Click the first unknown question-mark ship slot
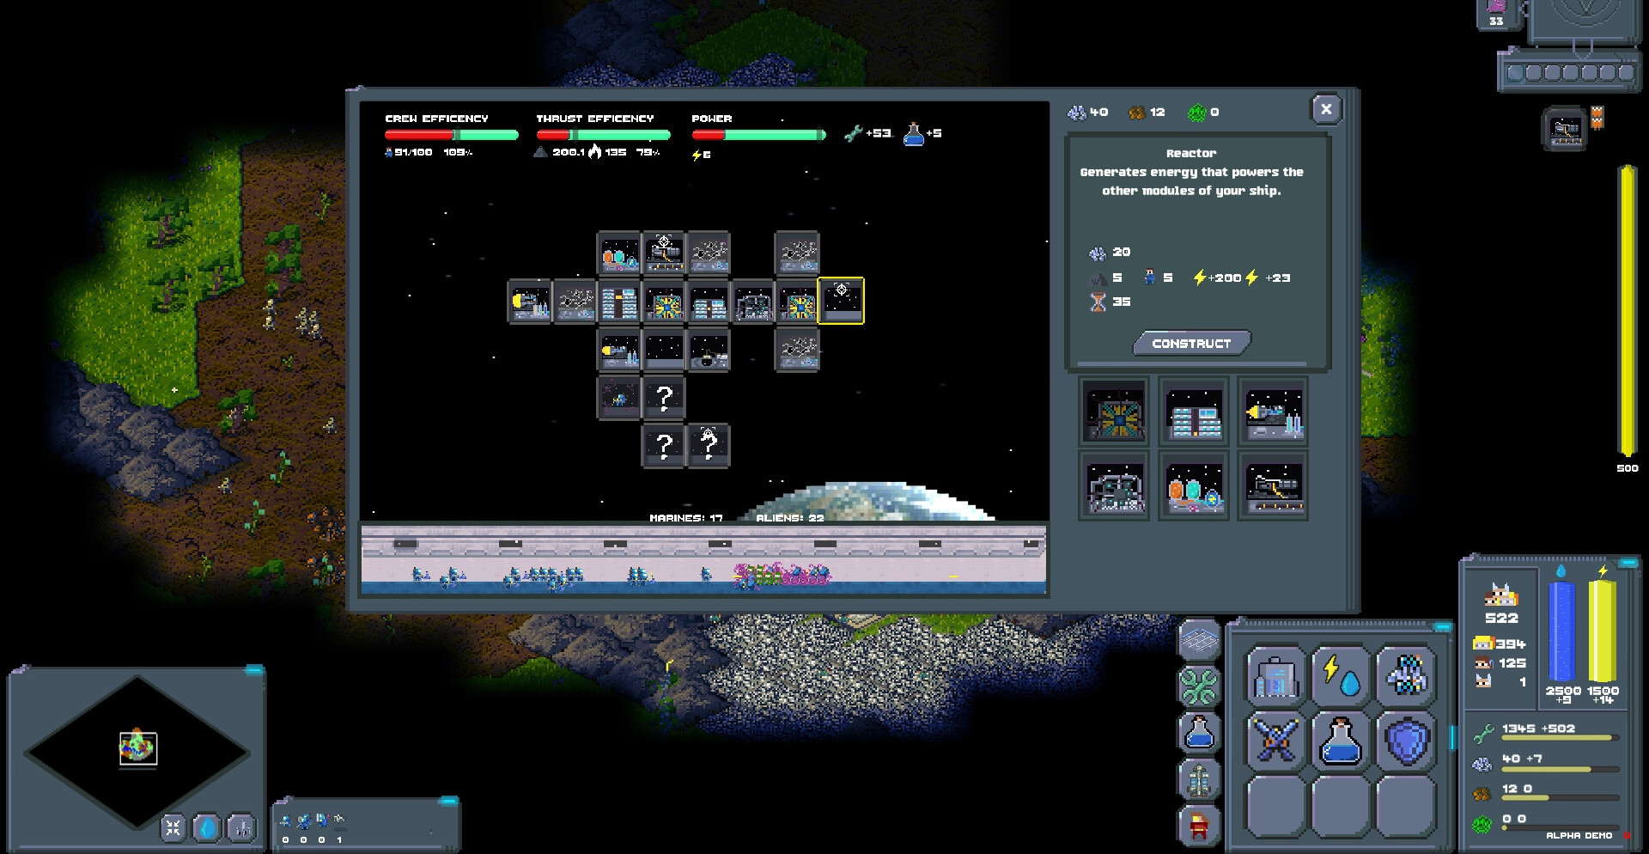The height and width of the screenshot is (854, 1649). tap(664, 397)
